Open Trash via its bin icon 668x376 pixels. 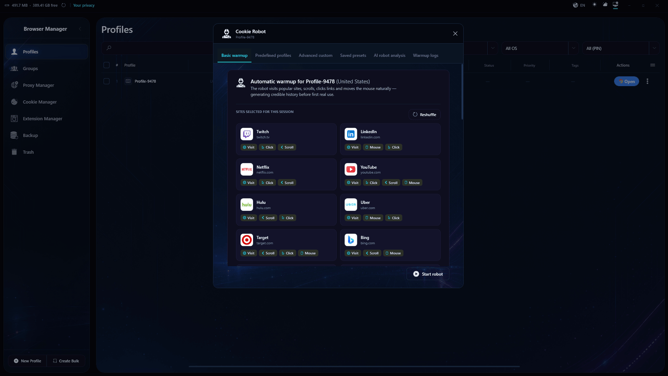(14, 152)
